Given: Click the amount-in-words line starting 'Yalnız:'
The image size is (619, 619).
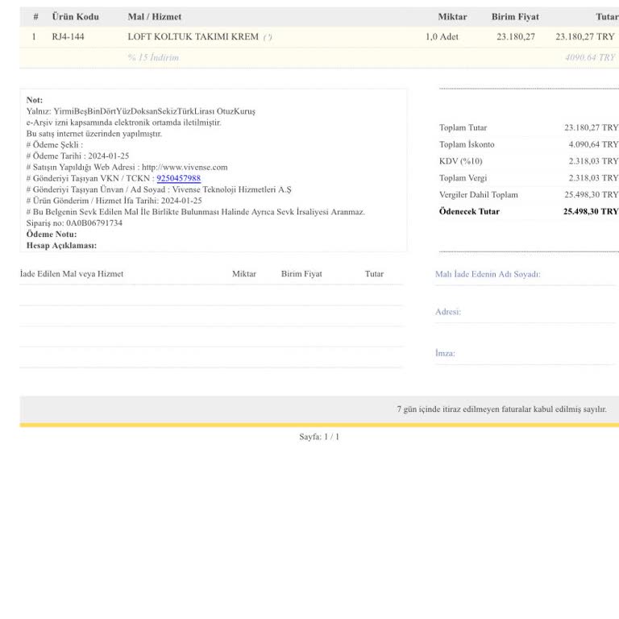Looking at the screenshot, I should point(140,111).
